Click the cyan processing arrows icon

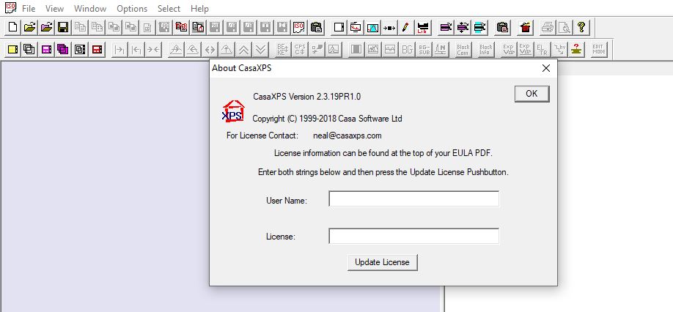[479, 27]
